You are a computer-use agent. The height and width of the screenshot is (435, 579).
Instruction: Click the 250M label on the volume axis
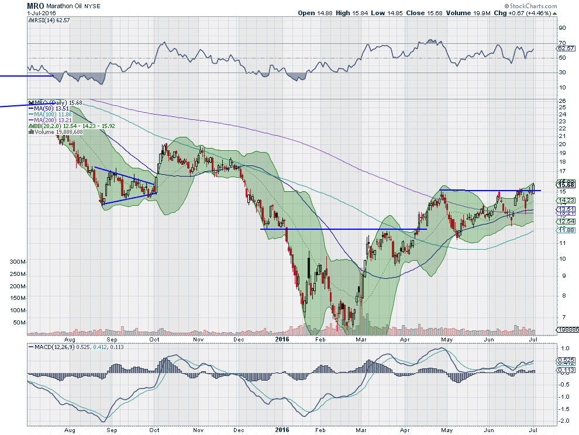[18, 274]
